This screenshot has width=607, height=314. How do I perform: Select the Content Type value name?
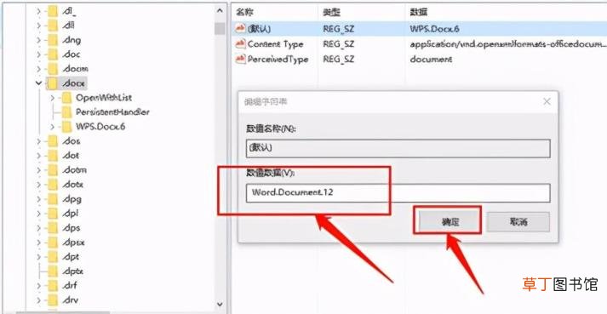click(275, 44)
